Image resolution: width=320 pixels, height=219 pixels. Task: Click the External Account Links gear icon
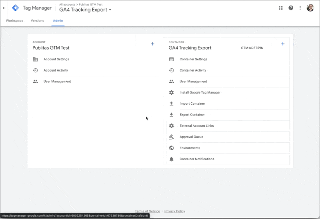(172, 126)
